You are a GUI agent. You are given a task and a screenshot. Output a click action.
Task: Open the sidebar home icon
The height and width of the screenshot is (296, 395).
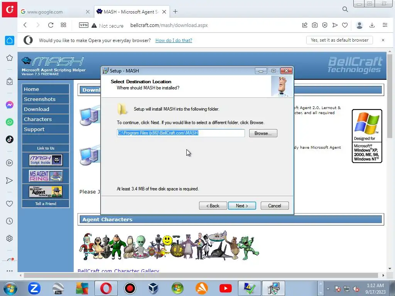[10, 40]
